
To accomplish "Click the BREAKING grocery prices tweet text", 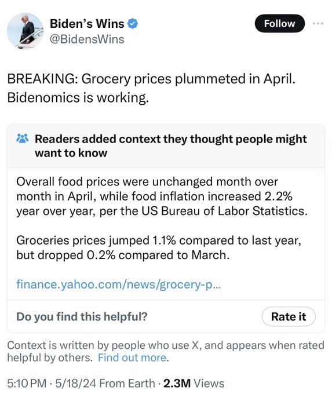I will point(151,88).
